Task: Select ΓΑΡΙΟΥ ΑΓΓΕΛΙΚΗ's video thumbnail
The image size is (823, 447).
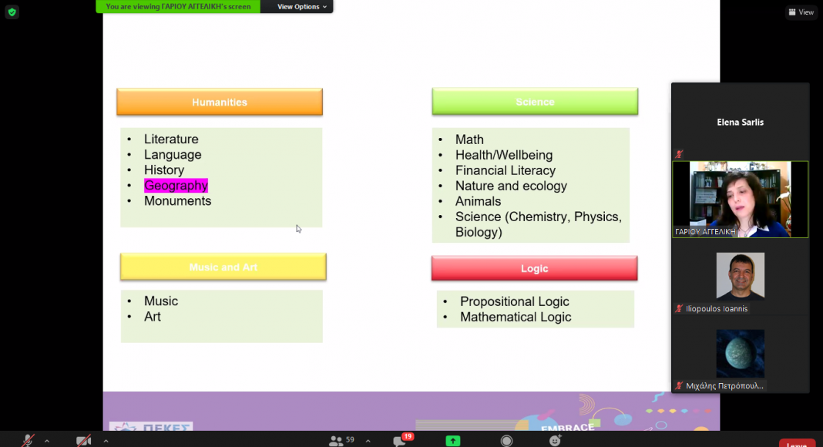Action: coord(740,199)
